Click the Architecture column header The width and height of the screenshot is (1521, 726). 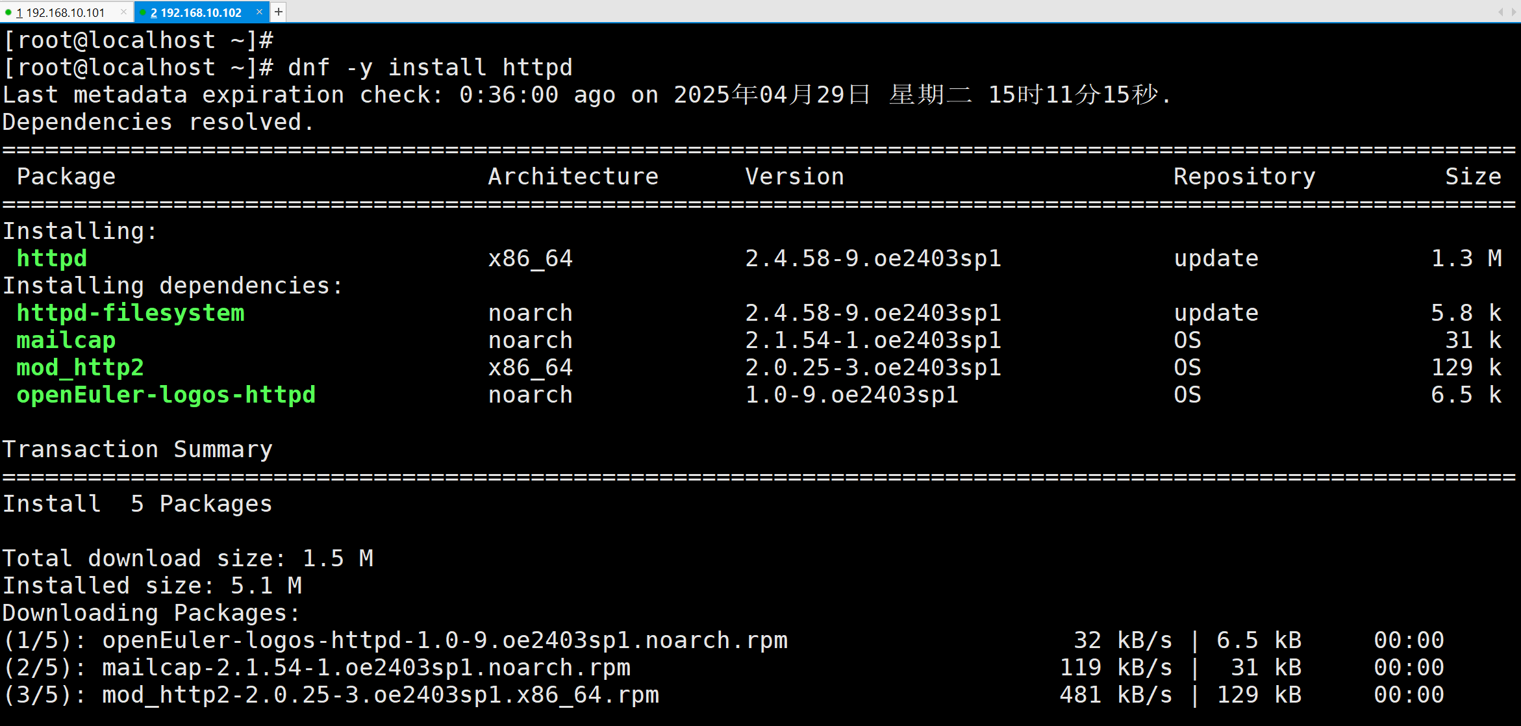point(573,177)
